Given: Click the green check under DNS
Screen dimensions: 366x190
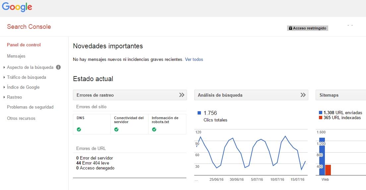Looking at the screenshot, I should 79,129.
